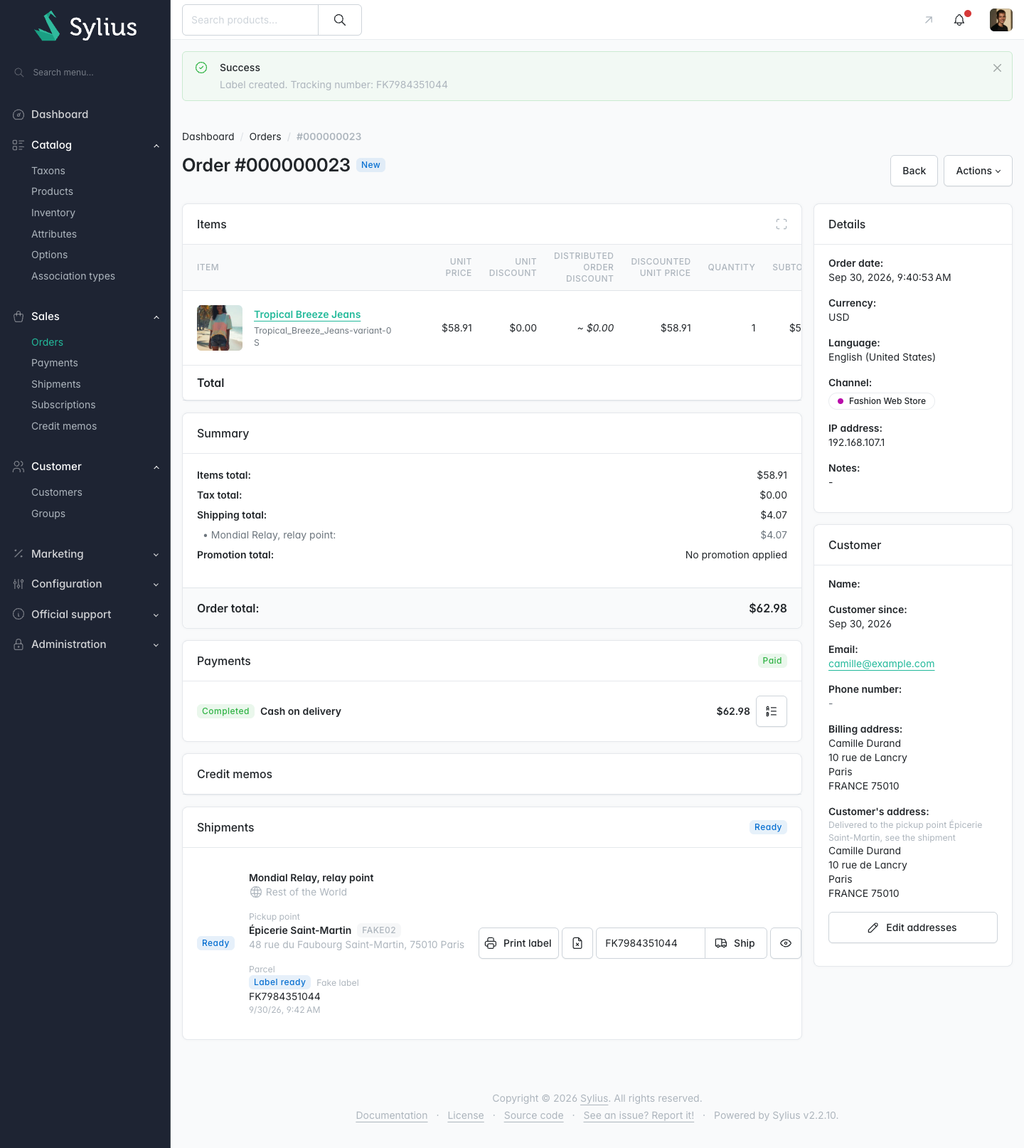The image size is (1024, 1148).
Task: Focus the Search products field
Action: (x=250, y=20)
